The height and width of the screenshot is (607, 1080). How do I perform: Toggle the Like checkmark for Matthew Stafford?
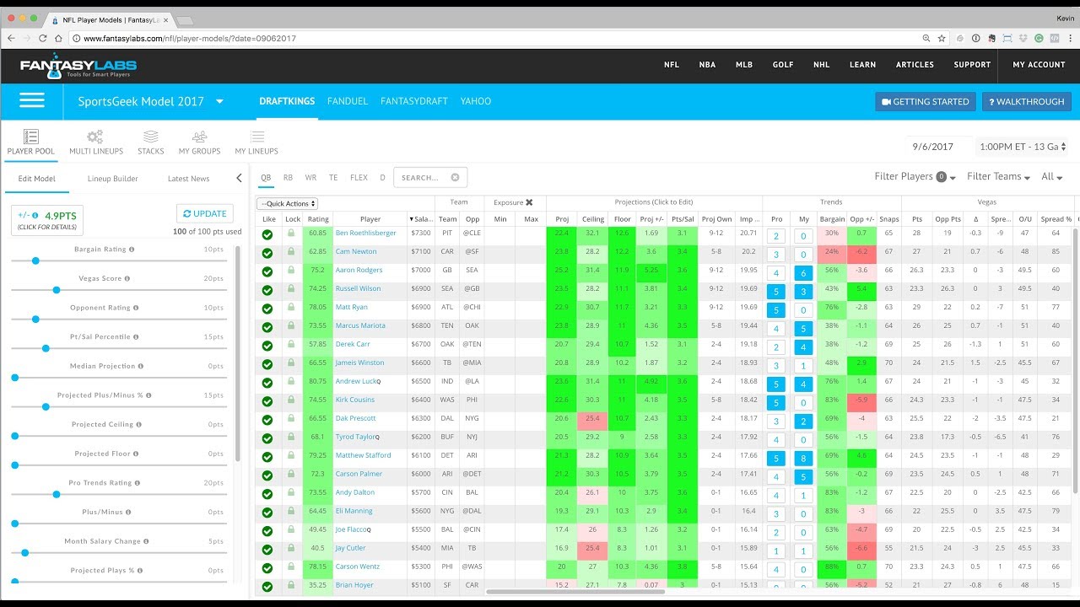[267, 456]
